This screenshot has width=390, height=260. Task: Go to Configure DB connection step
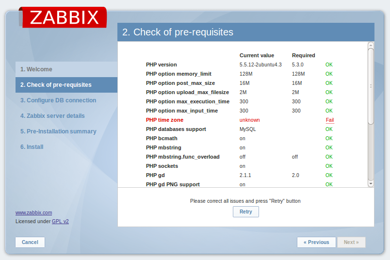coord(58,100)
